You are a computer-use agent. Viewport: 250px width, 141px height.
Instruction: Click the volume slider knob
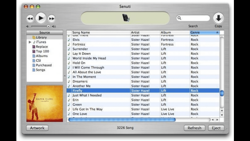click(x=48, y=26)
